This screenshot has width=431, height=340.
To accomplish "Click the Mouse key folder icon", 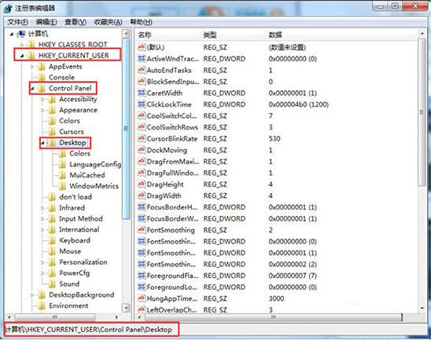I will pos(52,251).
